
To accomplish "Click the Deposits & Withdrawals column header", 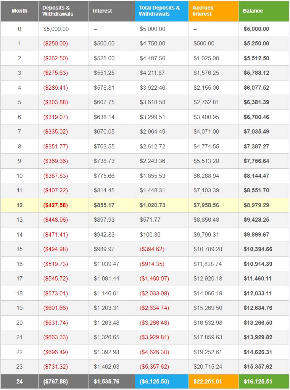I will click(58, 11).
